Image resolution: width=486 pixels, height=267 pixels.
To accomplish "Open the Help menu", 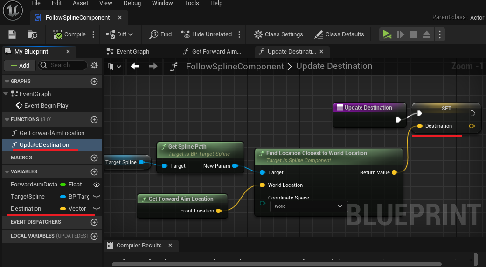I will pyautogui.click(x=216, y=3).
